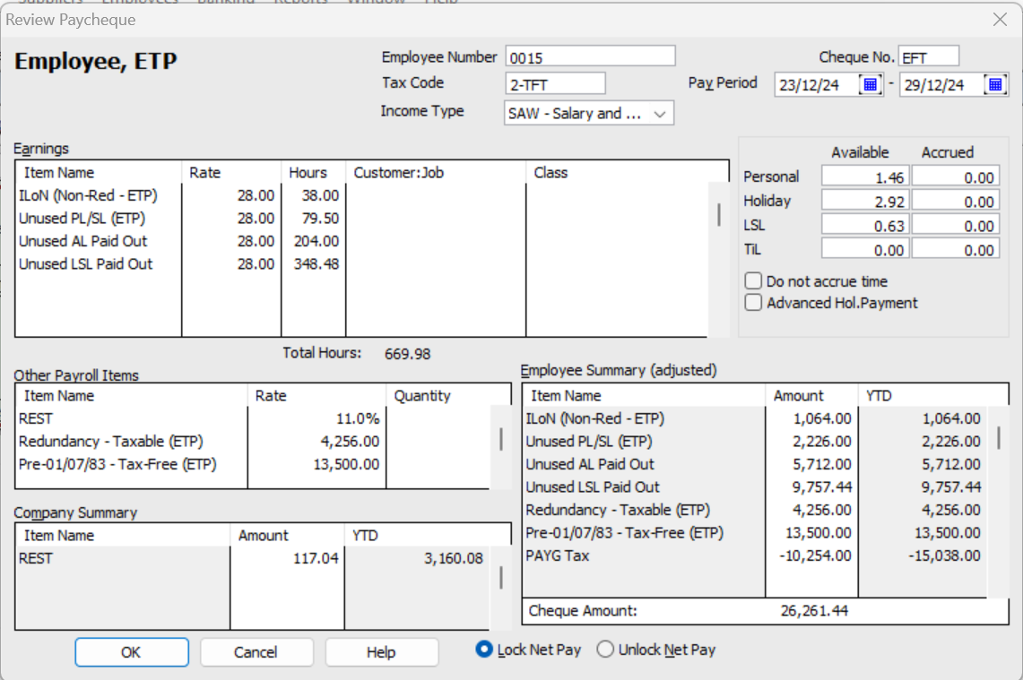Click the Employee Number field
The width and height of the screenshot is (1023, 680).
tap(590, 57)
